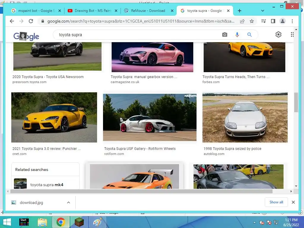Viewport: 304px width, 228px height.
Task: Open Toyota Supra USF Gallery Rotiform link
Action: coord(140,149)
